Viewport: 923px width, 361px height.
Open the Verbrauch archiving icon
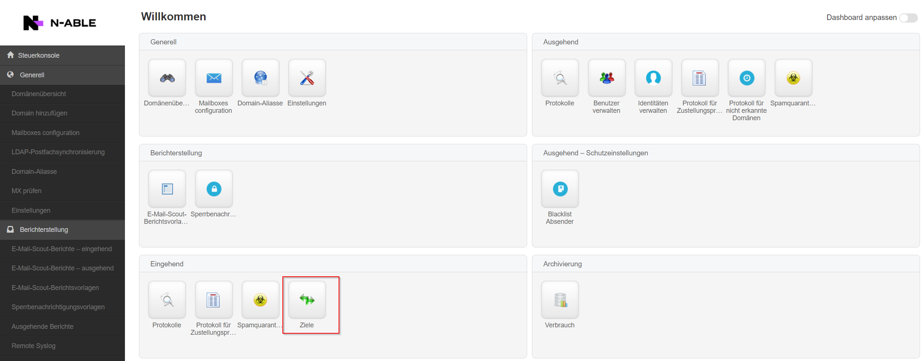[x=560, y=300]
